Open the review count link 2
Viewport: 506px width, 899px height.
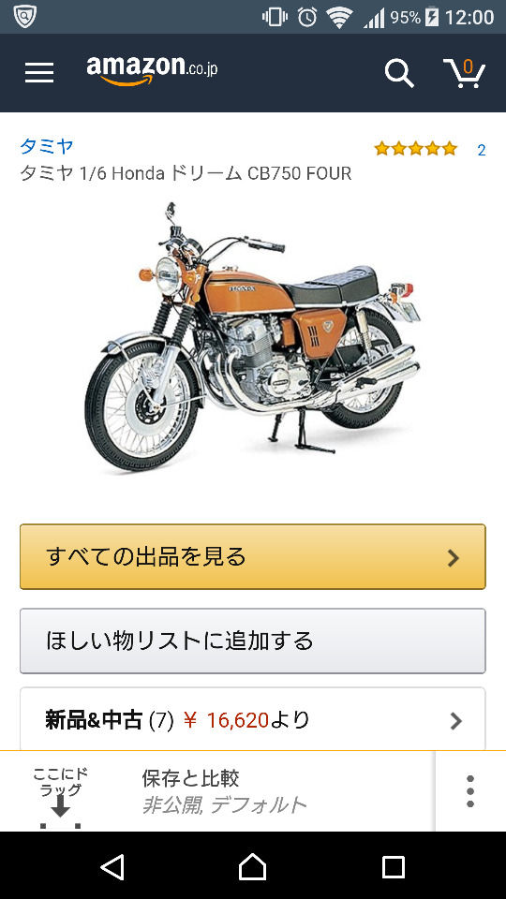coord(482,150)
